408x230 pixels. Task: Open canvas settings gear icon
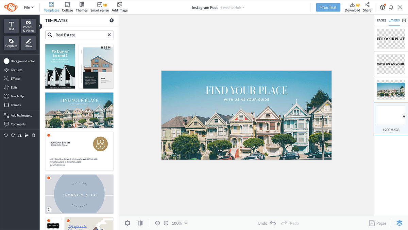pos(128,223)
